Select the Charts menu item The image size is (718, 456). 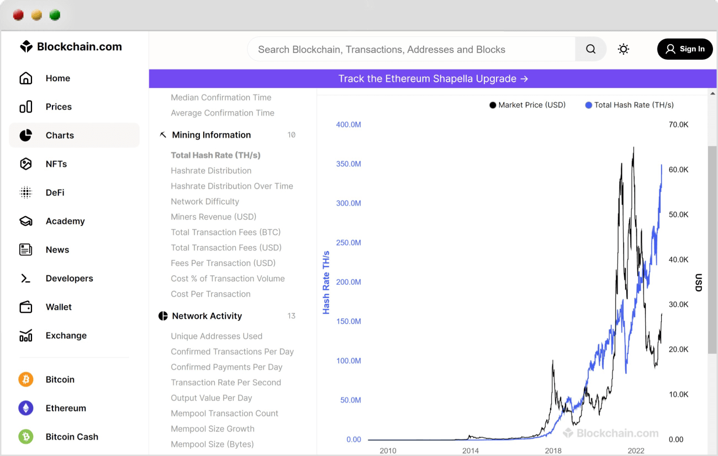[x=74, y=135]
